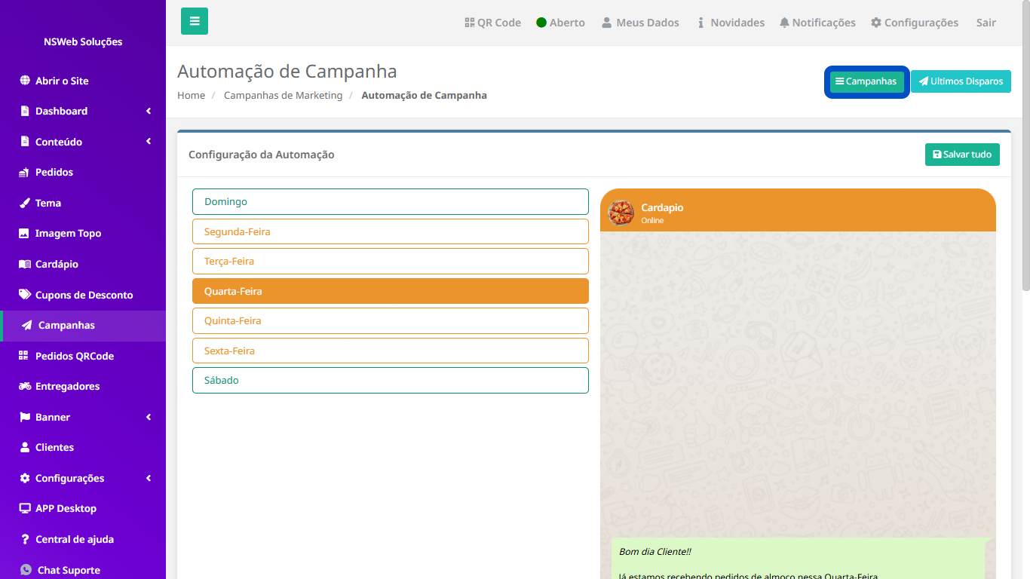Click the Campanhas de Marketing breadcrumb link
This screenshot has height=579, width=1030.
point(283,96)
